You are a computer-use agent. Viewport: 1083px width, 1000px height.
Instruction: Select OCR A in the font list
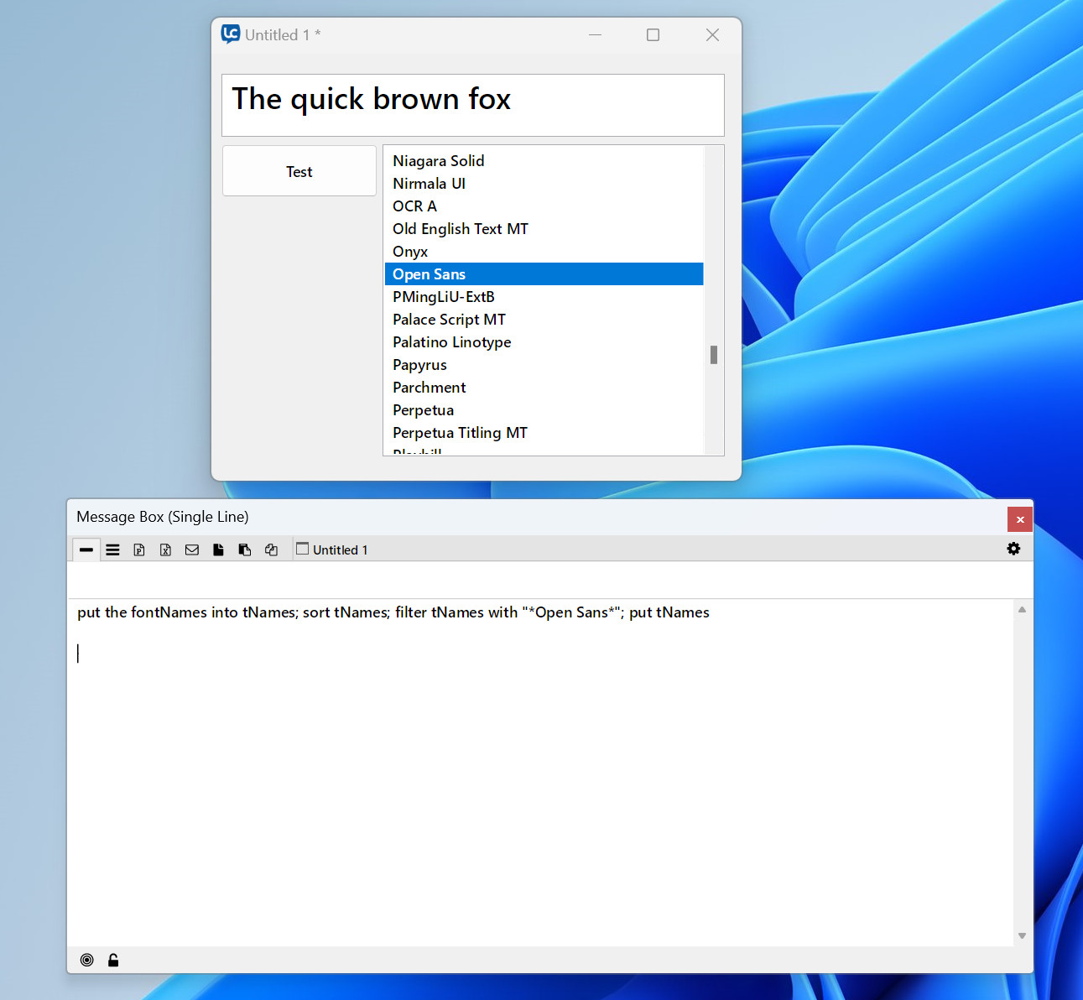[544, 206]
